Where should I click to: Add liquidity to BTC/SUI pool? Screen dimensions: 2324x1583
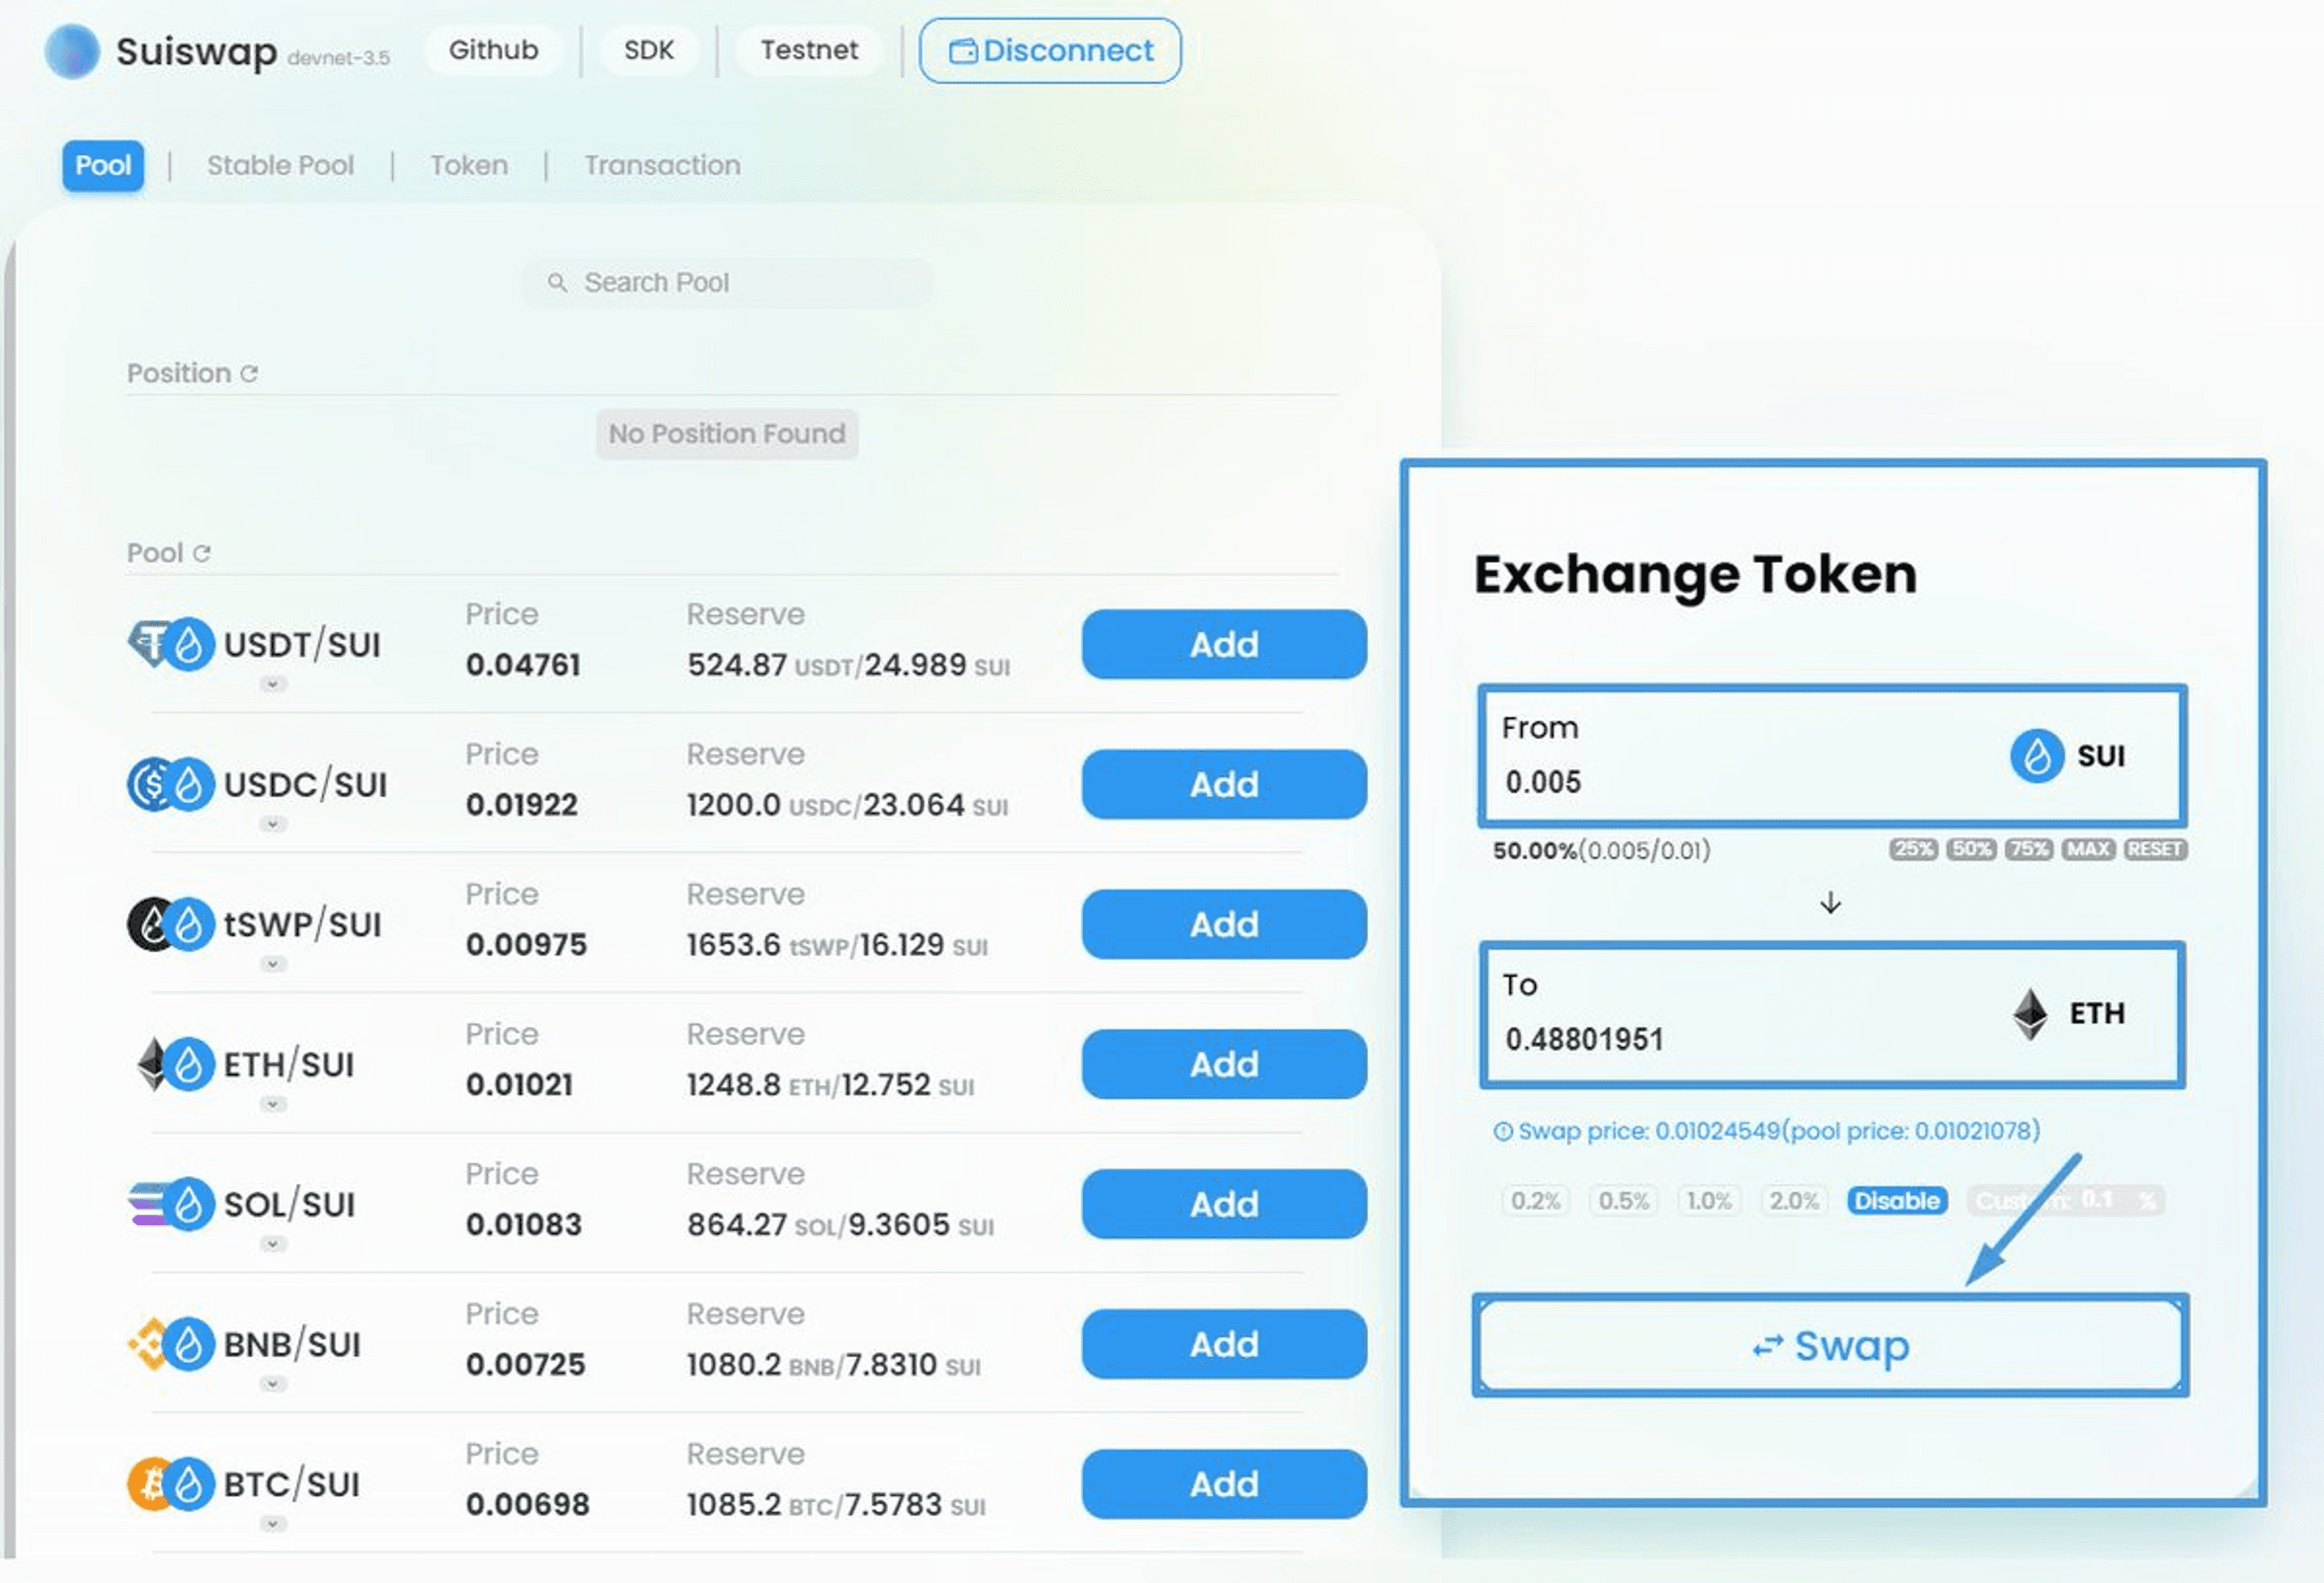pyautogui.click(x=1224, y=1485)
